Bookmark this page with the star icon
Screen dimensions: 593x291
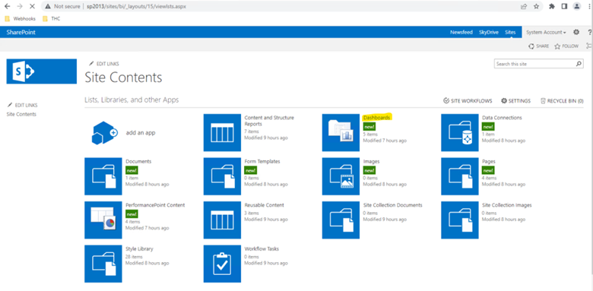[x=536, y=6]
